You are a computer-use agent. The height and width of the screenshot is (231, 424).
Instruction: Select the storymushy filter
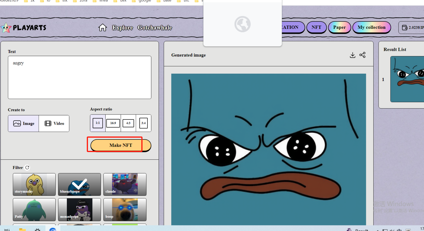(x=34, y=184)
